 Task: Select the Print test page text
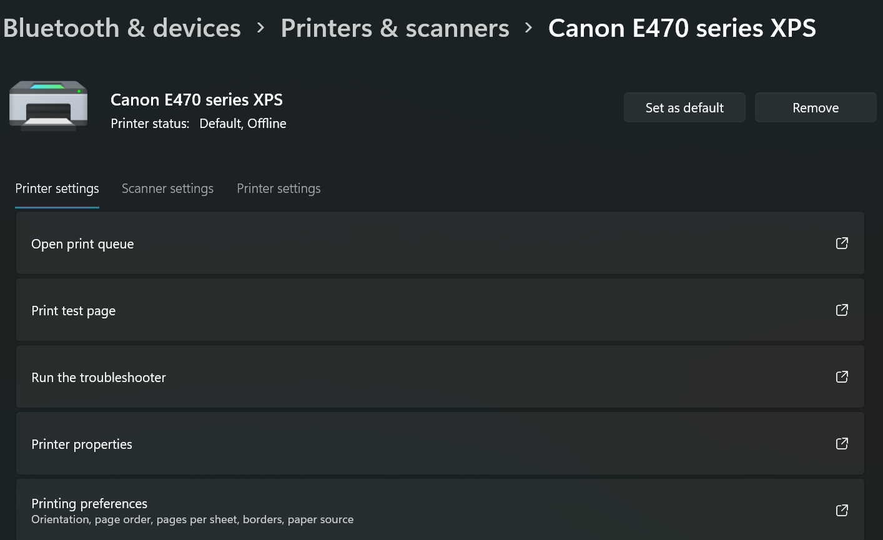[x=74, y=311]
